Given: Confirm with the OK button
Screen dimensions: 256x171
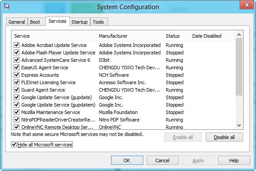Looking at the screenshot, I should [127, 160].
